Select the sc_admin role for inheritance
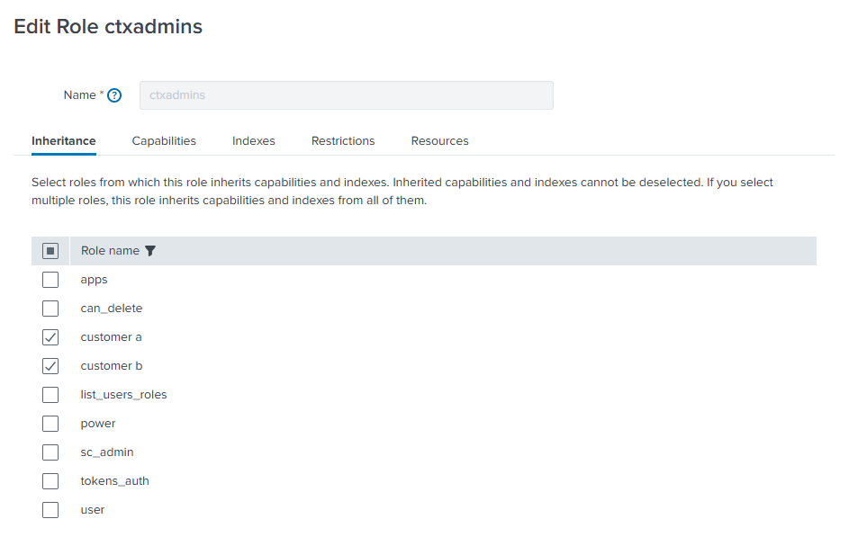The height and width of the screenshot is (537, 858). click(x=50, y=452)
